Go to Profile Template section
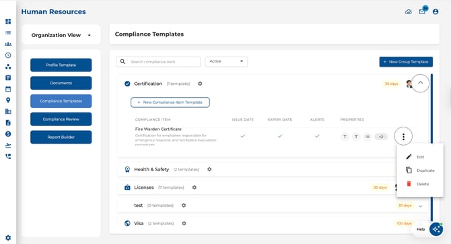The image size is (451, 244). [61, 65]
